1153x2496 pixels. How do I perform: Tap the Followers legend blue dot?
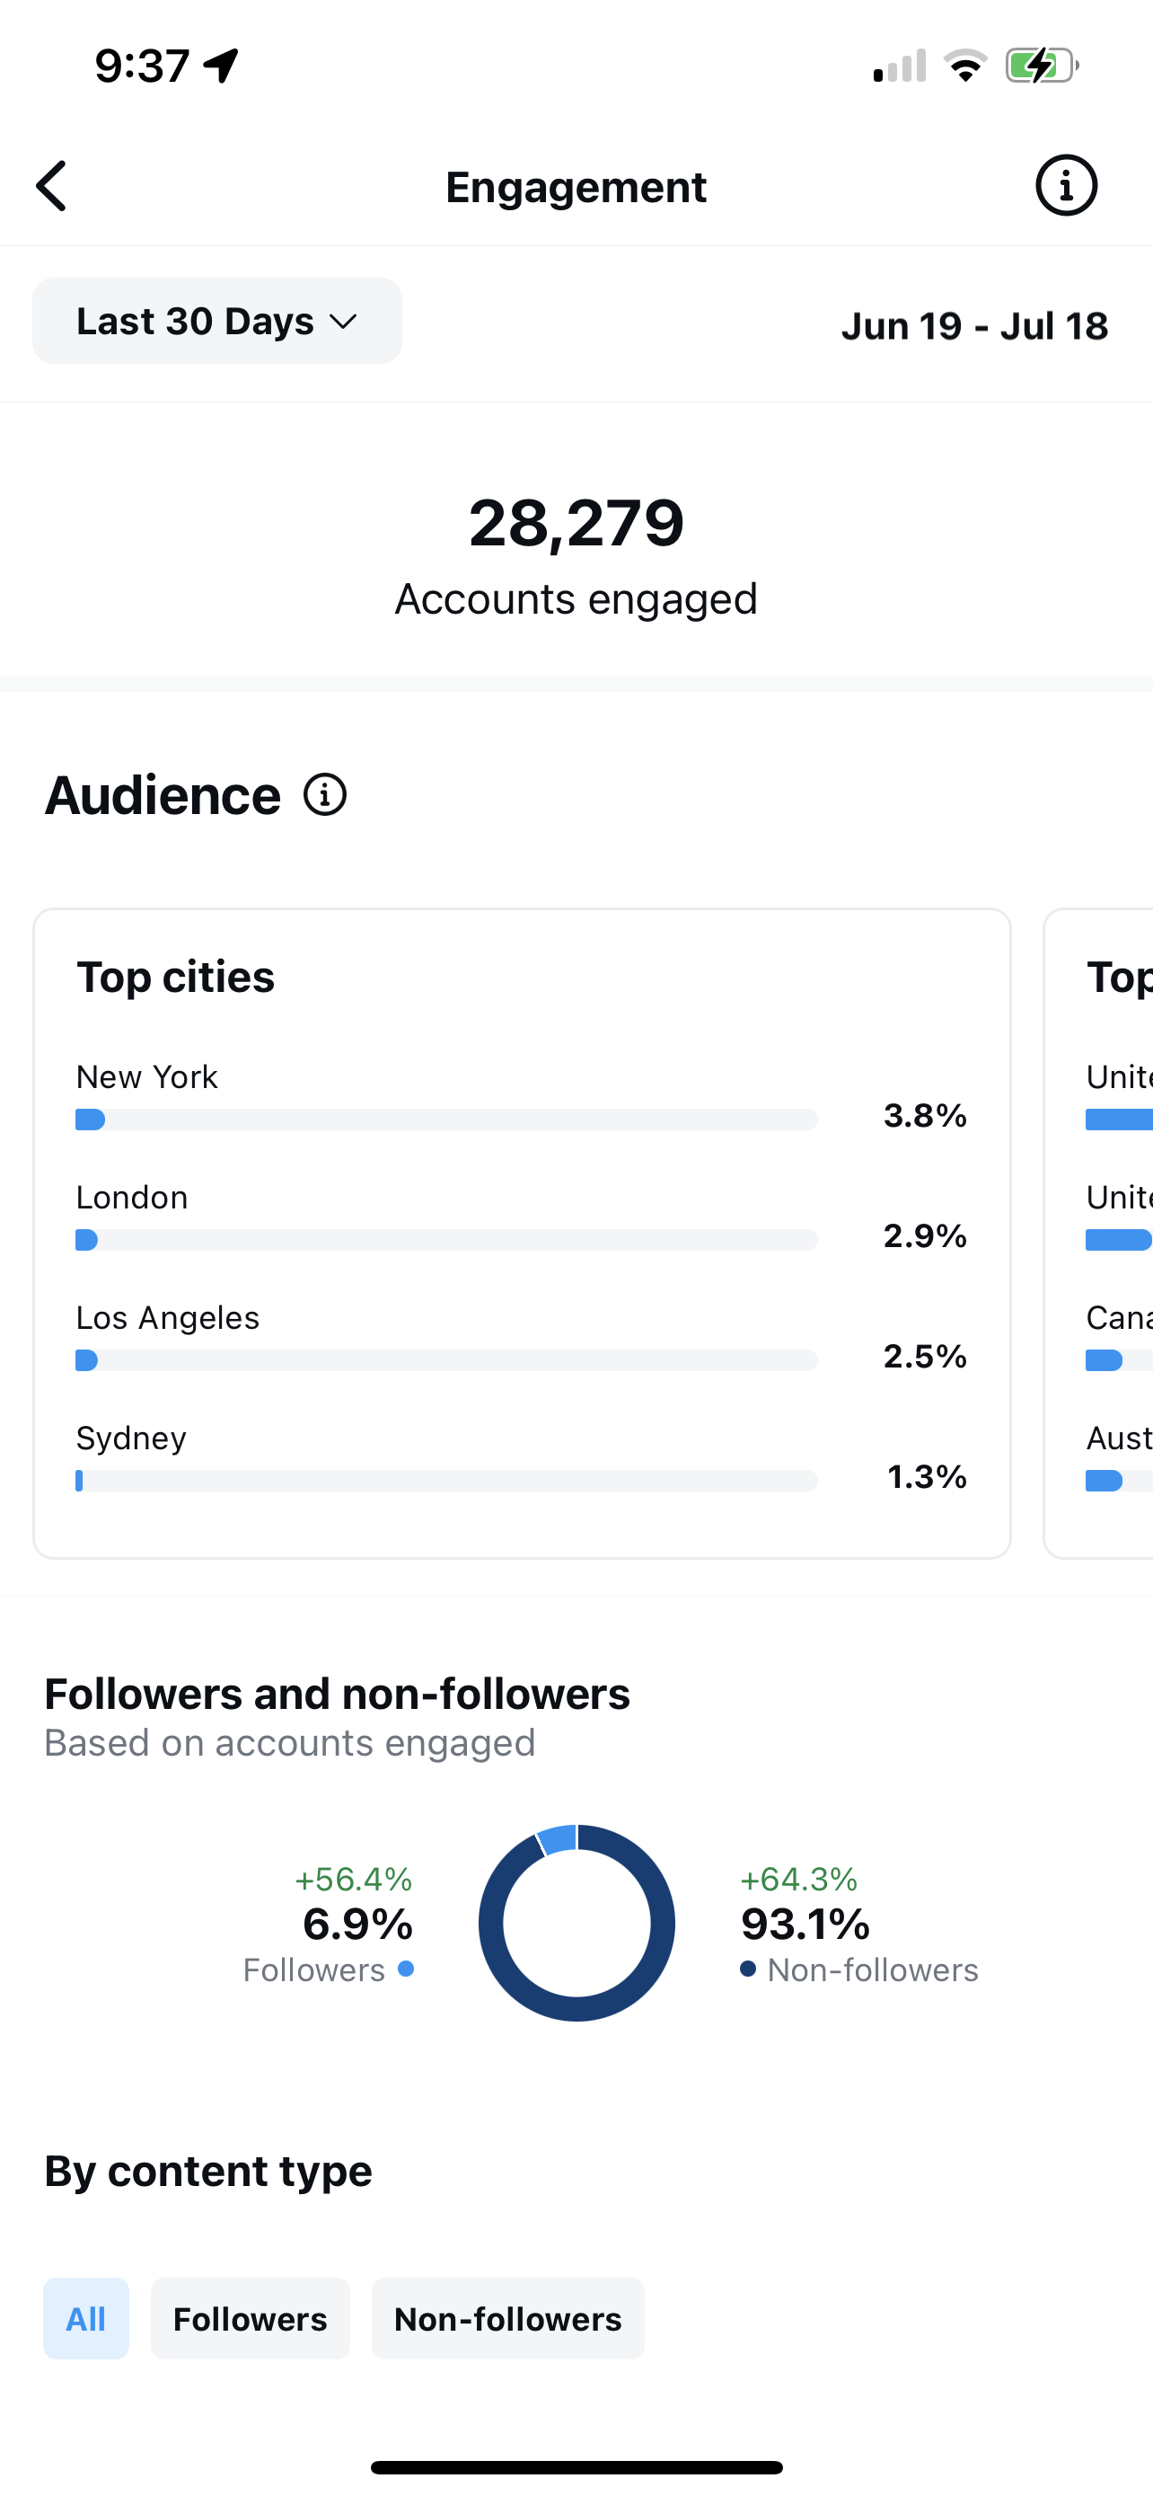coord(407,1969)
